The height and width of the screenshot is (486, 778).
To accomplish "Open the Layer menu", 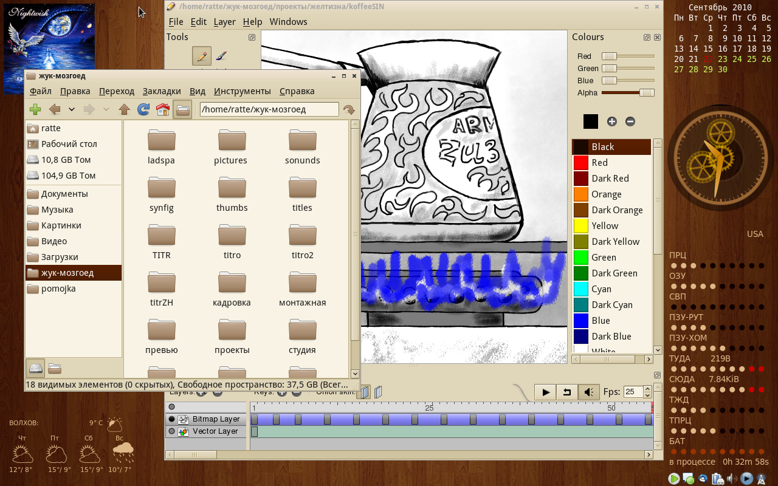I will pos(224,22).
